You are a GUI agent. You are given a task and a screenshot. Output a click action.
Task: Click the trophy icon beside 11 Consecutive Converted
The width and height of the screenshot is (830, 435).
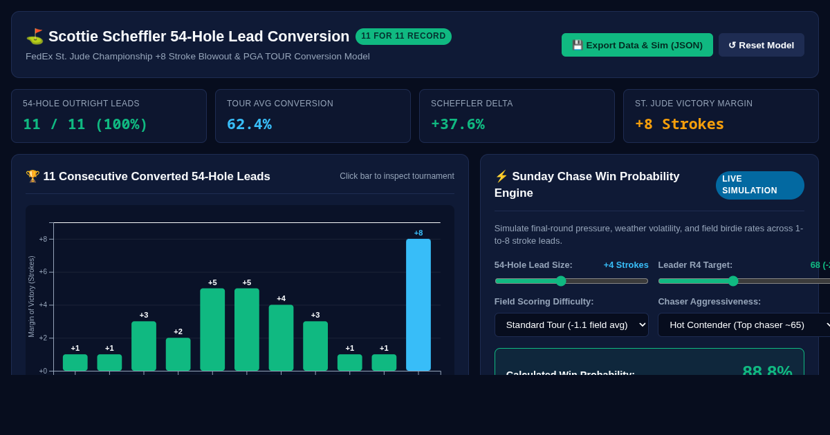click(33, 176)
